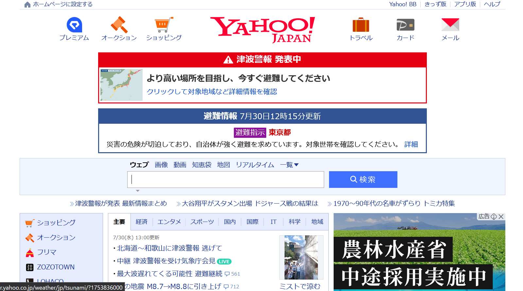
Task: Click the ショッピング cart icon in sidebar
Action: [x=29, y=223]
